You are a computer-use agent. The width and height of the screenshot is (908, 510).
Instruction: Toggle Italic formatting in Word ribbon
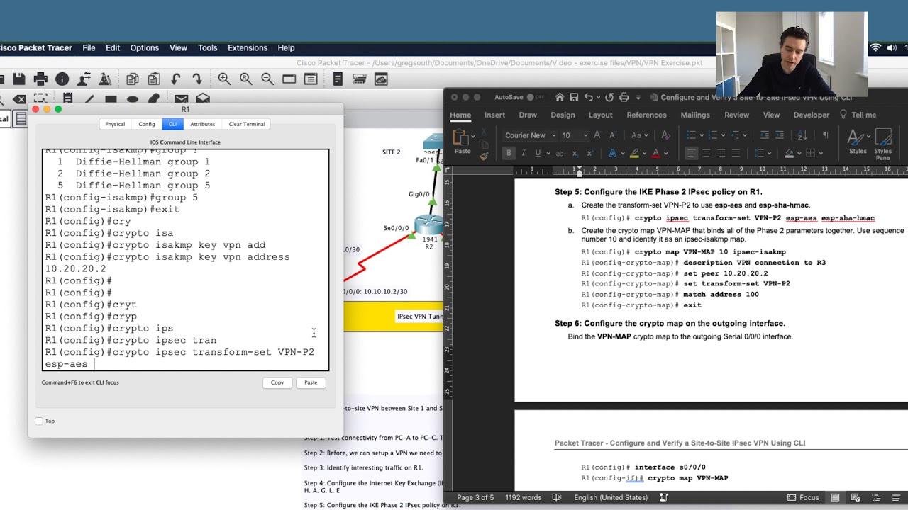coord(524,153)
